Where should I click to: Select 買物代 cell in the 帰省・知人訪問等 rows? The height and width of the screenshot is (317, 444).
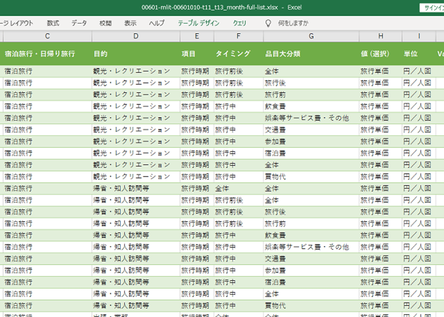click(311, 305)
